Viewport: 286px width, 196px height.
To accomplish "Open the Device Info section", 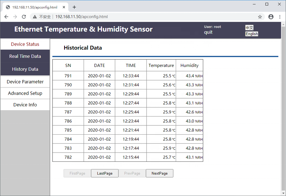I will click(25, 105).
